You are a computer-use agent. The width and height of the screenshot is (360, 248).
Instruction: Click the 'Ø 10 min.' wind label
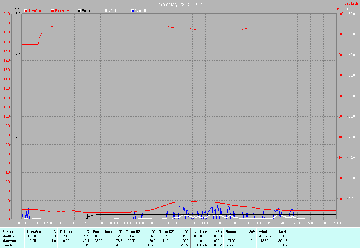point(265,236)
